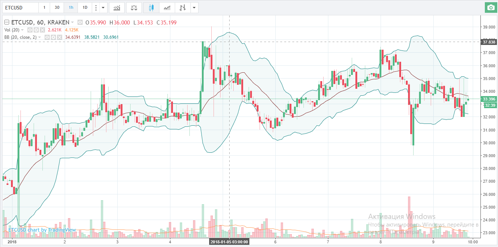Open the BB legend dropdown arrow
The height and width of the screenshot is (247, 498).
pos(39,37)
